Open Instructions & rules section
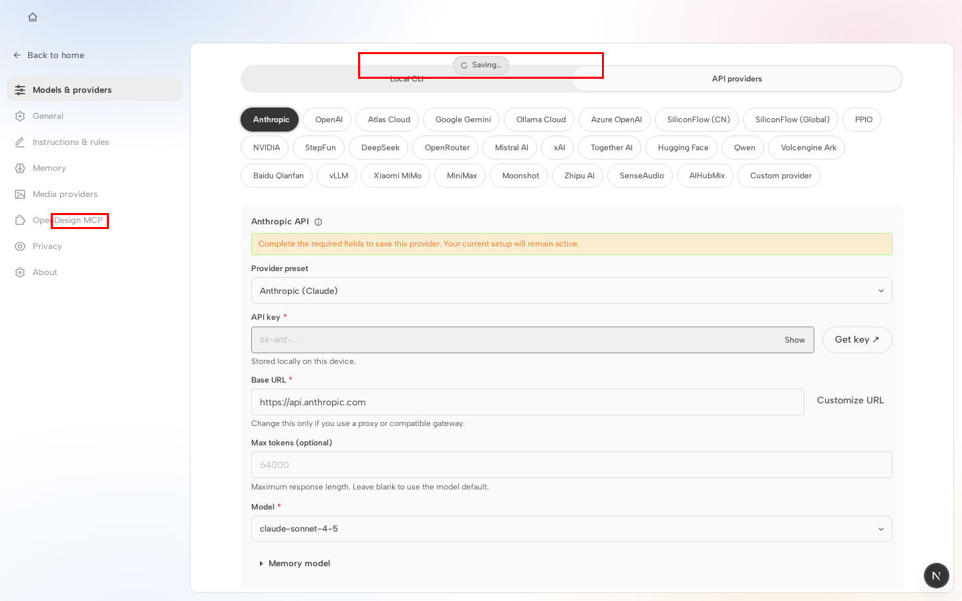Screen dimensions: 962x601 tap(94, 142)
